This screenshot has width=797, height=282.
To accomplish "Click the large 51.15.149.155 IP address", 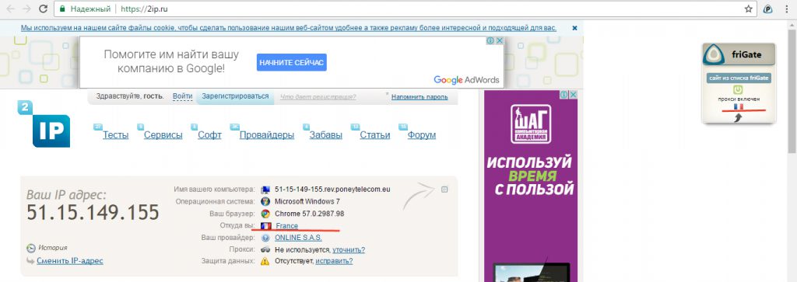I will click(x=93, y=213).
